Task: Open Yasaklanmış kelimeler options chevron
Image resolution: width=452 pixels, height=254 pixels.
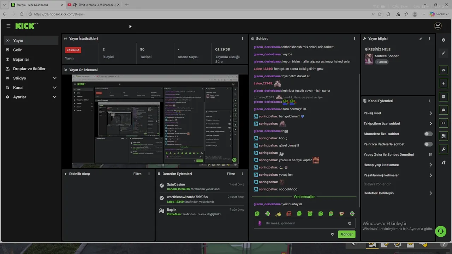Action: [430, 175]
